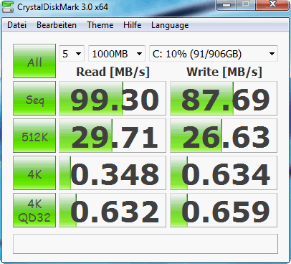Click the 4K QD32 read value 0.632
Screen dimensions: 291x264
(113, 210)
